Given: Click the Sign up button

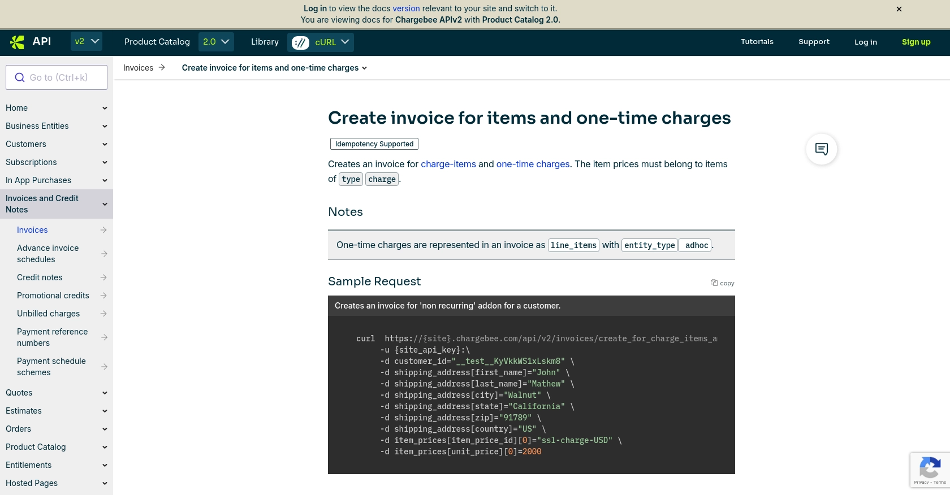Looking at the screenshot, I should [916, 42].
